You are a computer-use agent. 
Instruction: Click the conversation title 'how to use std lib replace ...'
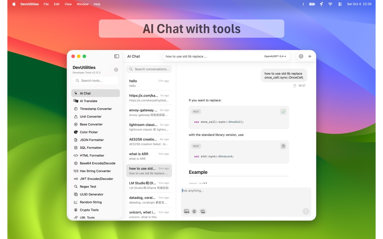186,56
